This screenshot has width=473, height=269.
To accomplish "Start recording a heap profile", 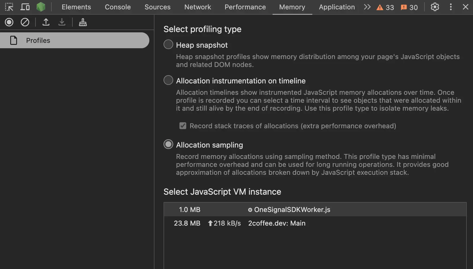I will point(9,22).
